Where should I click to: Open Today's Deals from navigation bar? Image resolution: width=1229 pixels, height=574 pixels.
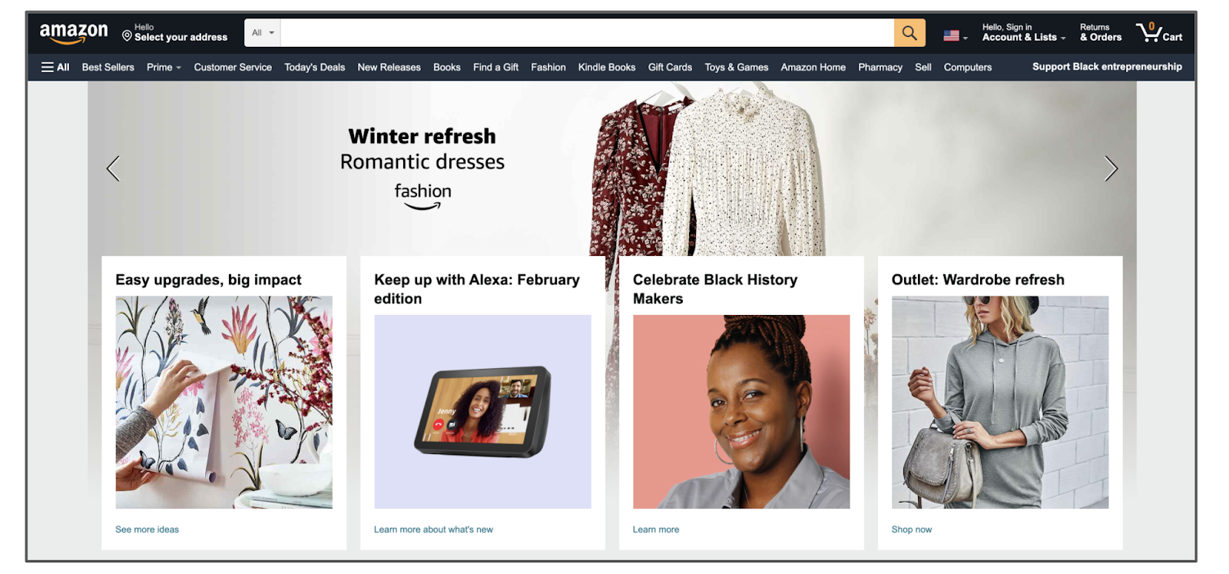tap(314, 68)
